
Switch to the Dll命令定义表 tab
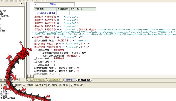point(37,80)
